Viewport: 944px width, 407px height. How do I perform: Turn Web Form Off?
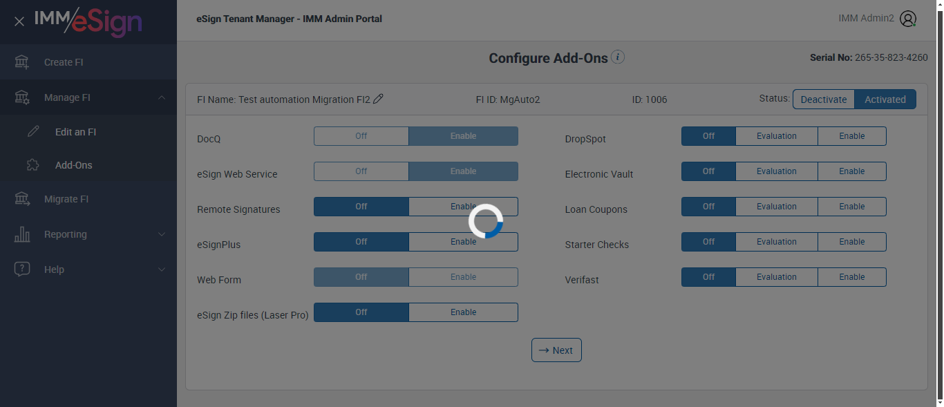point(361,277)
